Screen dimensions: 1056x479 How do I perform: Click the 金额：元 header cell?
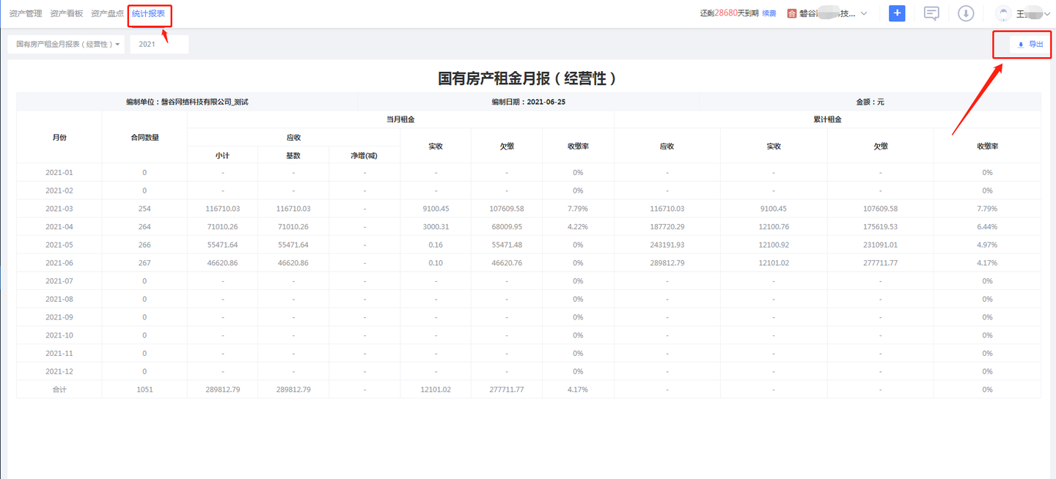(870, 102)
